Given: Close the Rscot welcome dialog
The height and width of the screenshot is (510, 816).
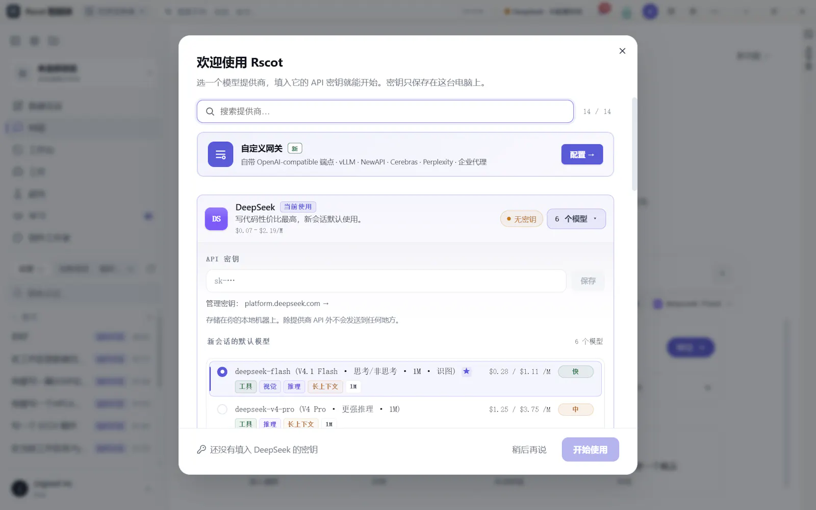Looking at the screenshot, I should point(622,51).
